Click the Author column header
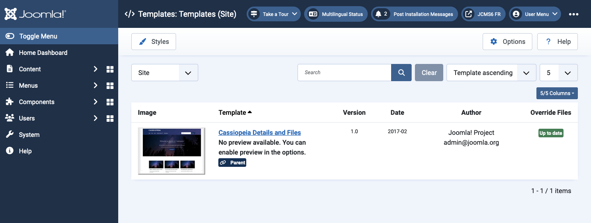 pos(471,112)
